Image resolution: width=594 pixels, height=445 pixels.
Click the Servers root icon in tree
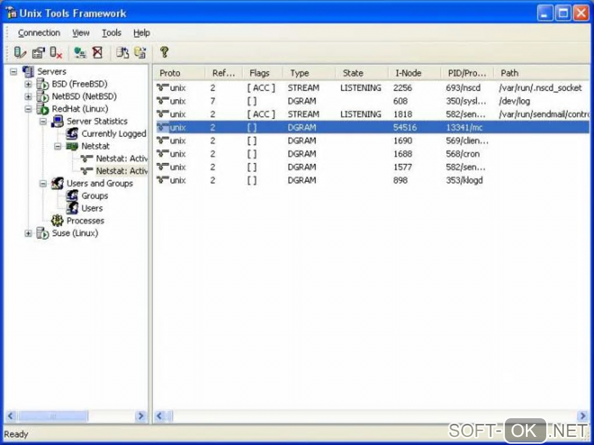click(29, 71)
